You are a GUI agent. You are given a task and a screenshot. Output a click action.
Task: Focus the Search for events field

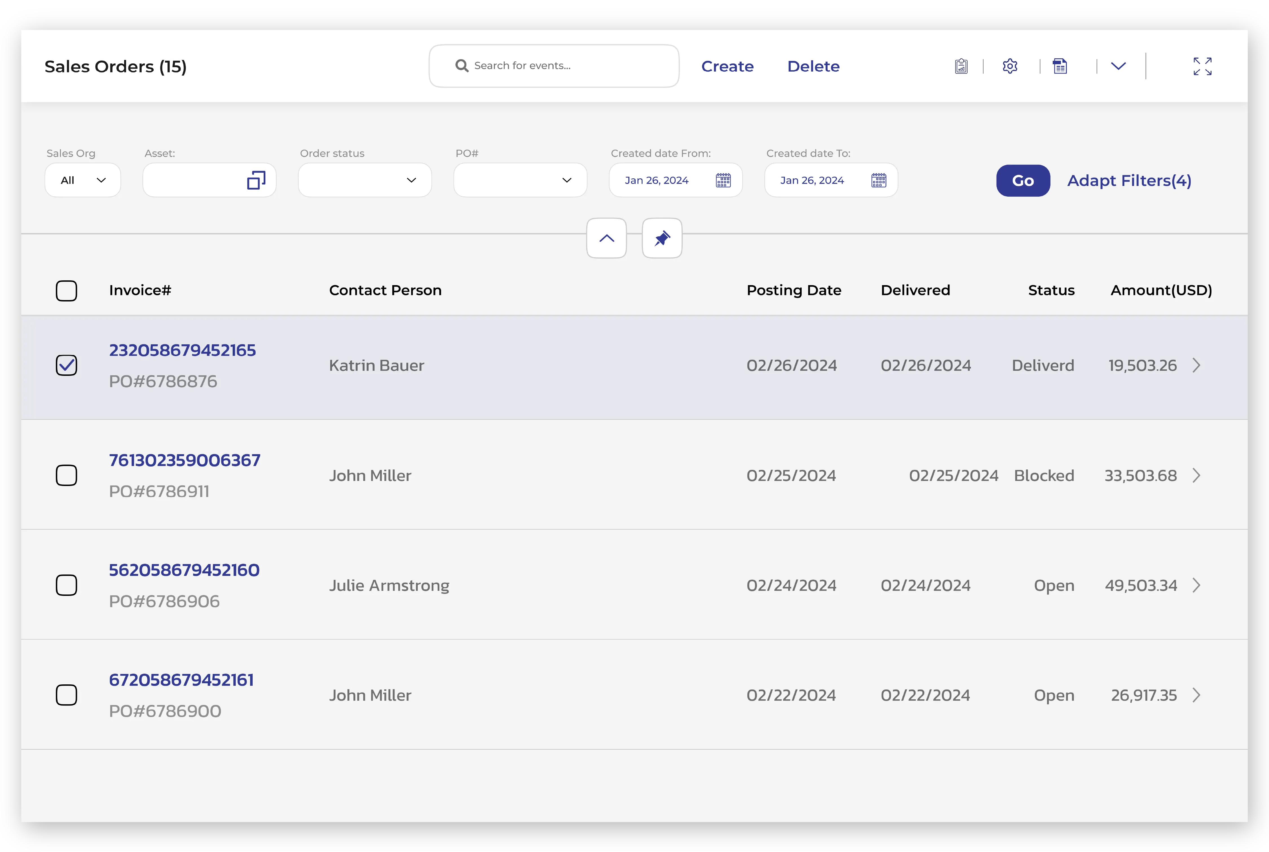554,66
